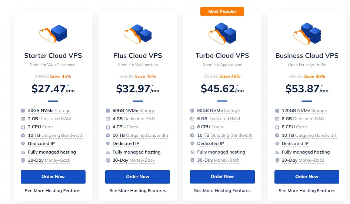Order the Plus Cloud VPS plan
This screenshot has height=204, width=350.
point(137,177)
